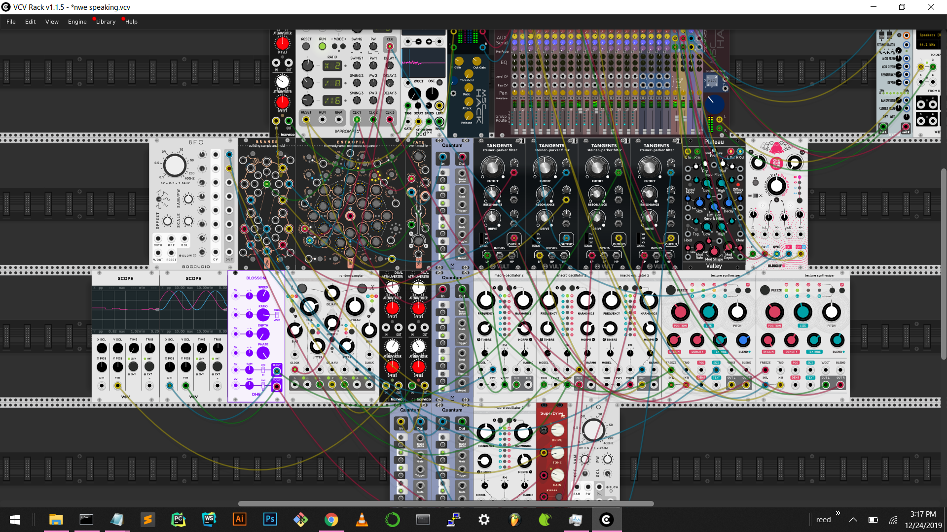The width and height of the screenshot is (947, 532).
Task: Open Chrome from the taskbar
Action: [x=331, y=519]
